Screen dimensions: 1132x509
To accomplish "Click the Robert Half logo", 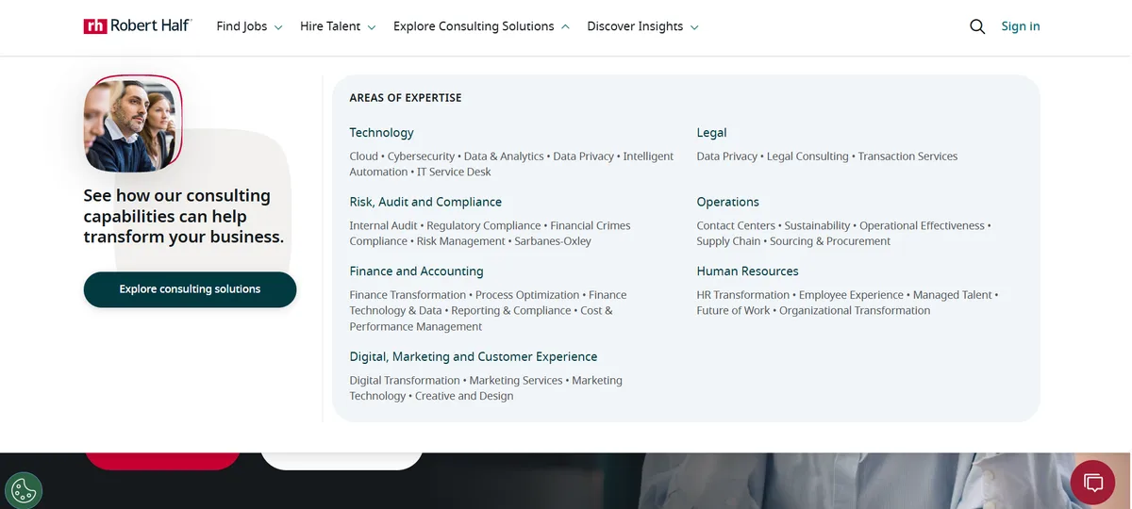I will [x=138, y=26].
